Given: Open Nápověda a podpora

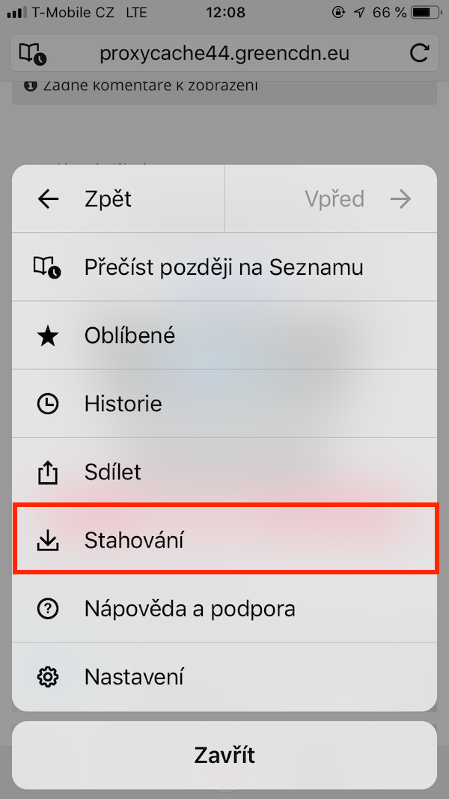Looking at the screenshot, I should (190, 609).
